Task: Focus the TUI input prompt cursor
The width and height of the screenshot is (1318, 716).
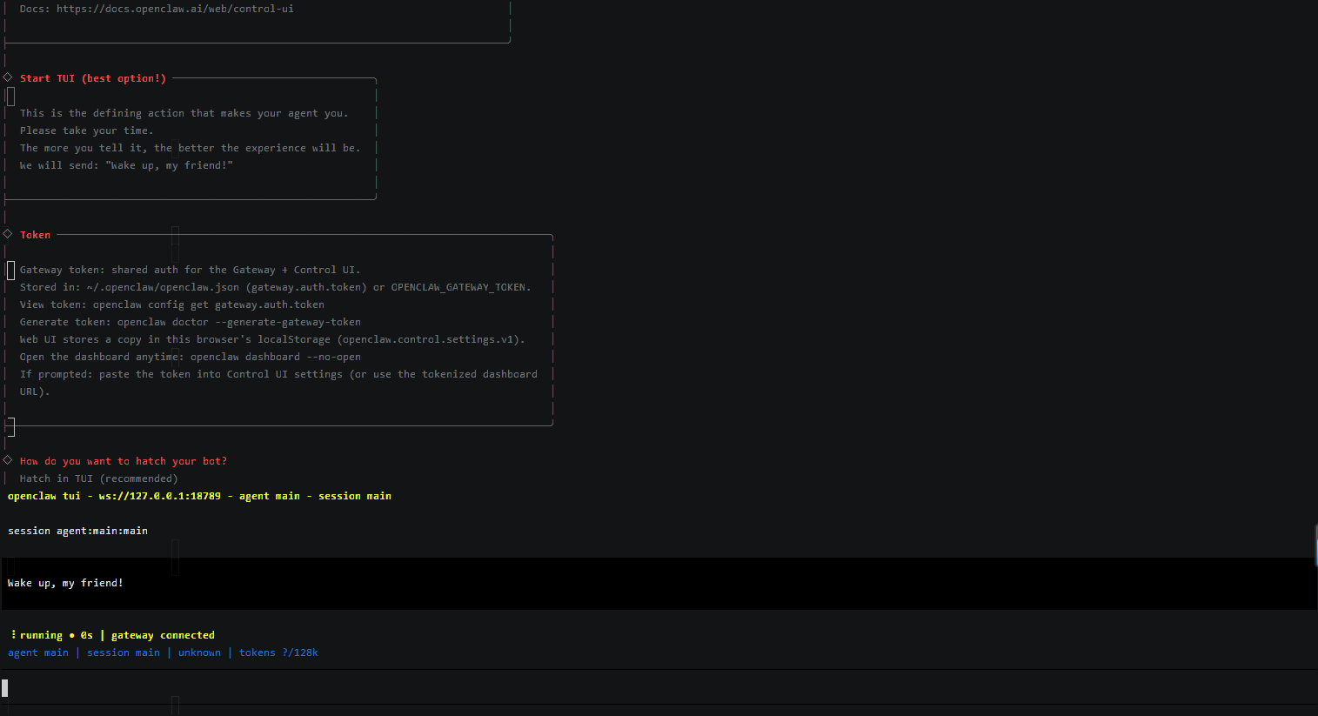Action: coord(5,688)
